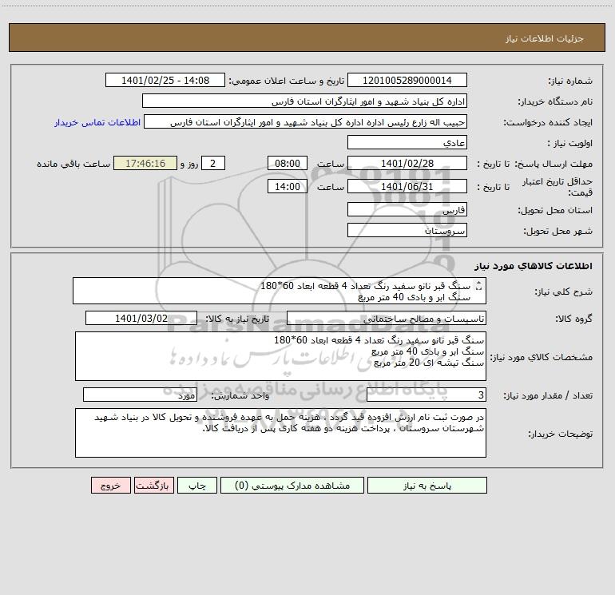
Task: Click the goods specifications مشخصات کالا textarea
Action: tap(280, 356)
